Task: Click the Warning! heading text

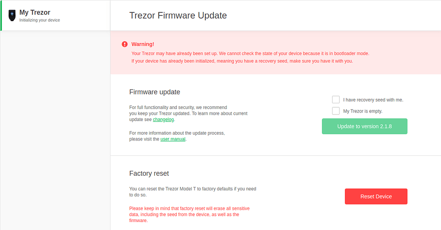Action: pos(143,44)
